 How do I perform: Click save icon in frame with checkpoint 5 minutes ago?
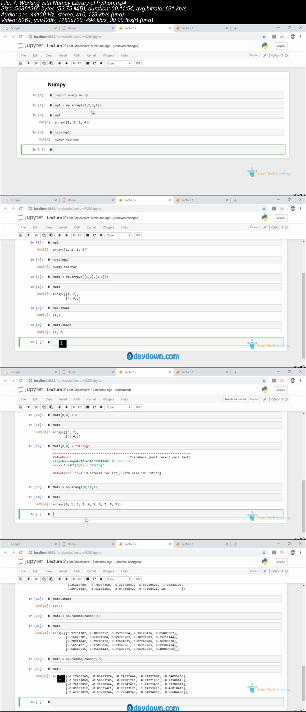point(20,63)
